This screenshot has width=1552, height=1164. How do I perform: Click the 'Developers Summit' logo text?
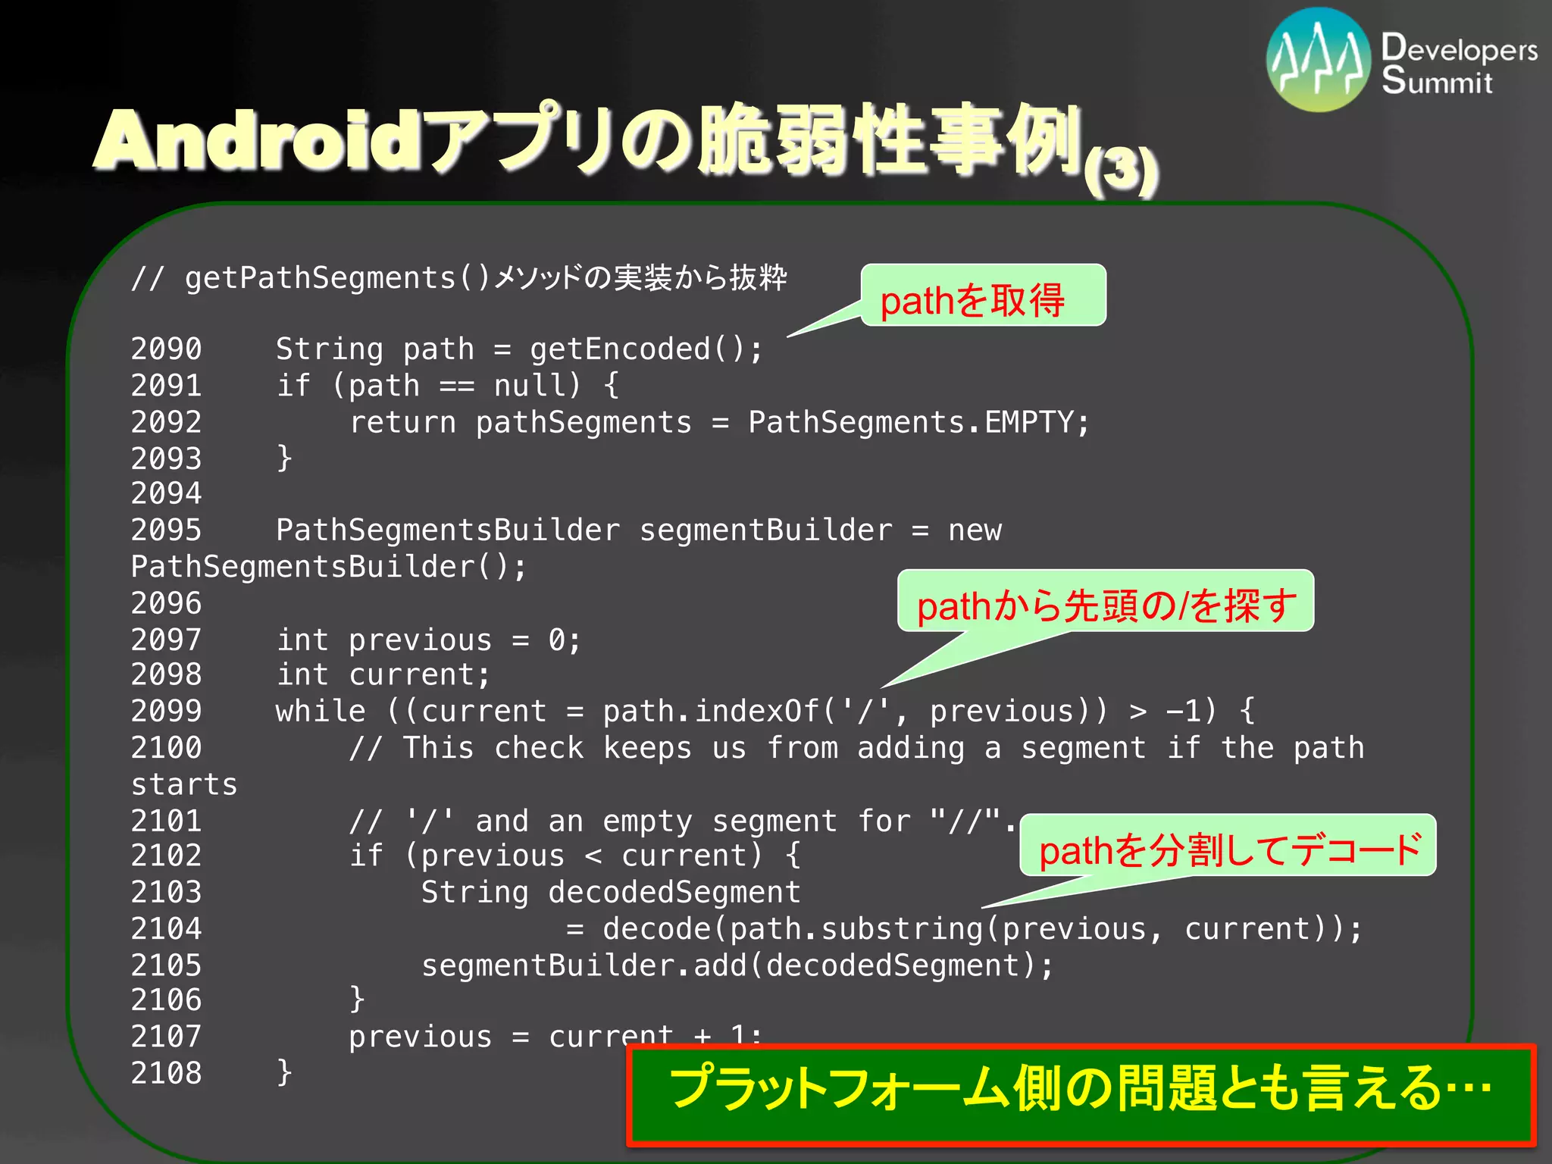pos(1459,64)
